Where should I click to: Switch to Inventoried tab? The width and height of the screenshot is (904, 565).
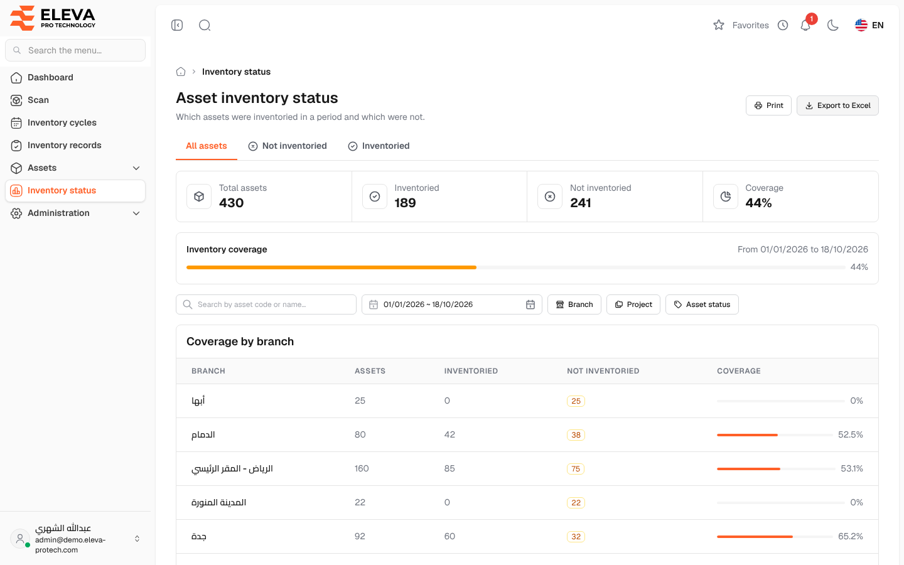[x=379, y=146]
